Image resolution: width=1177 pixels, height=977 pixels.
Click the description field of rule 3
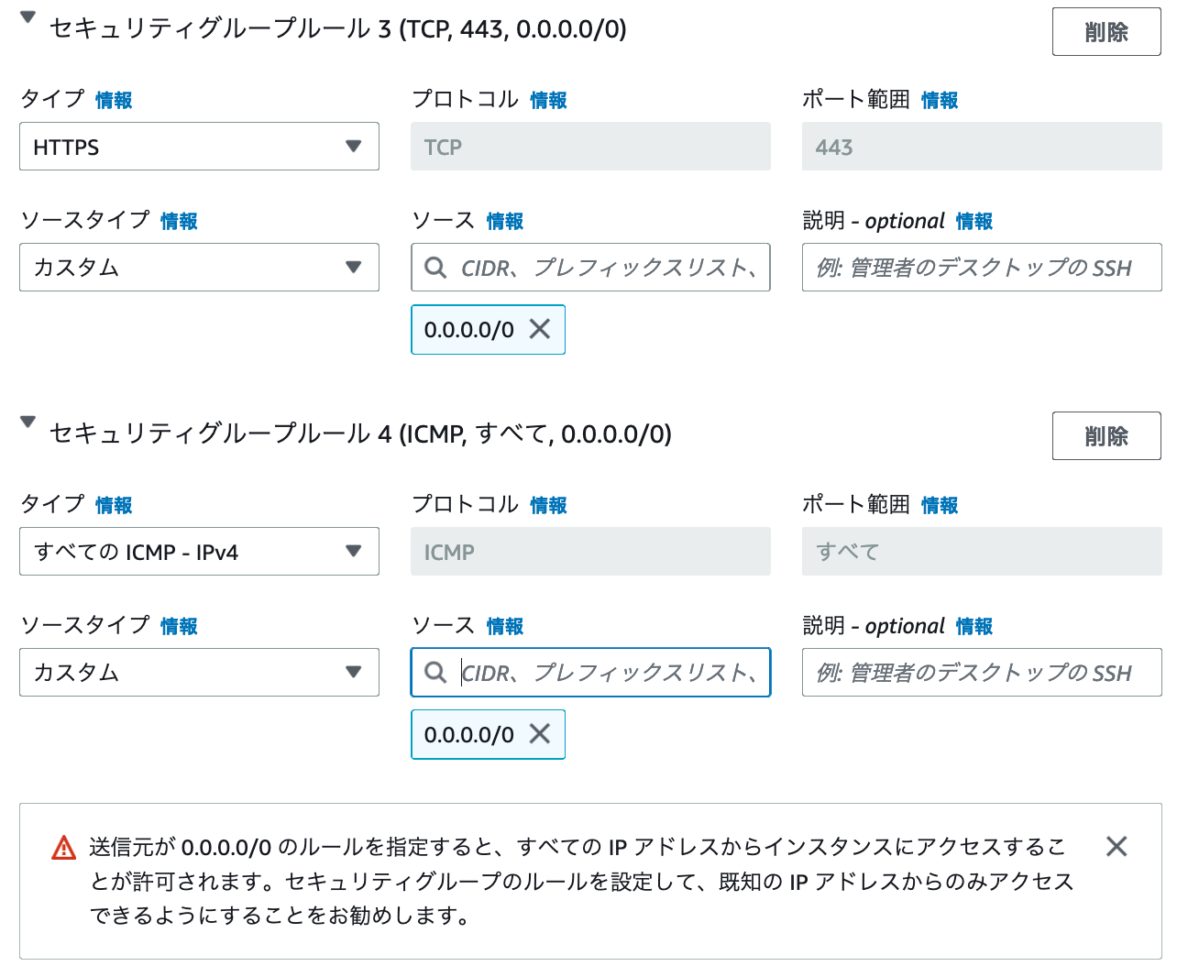[x=982, y=268]
